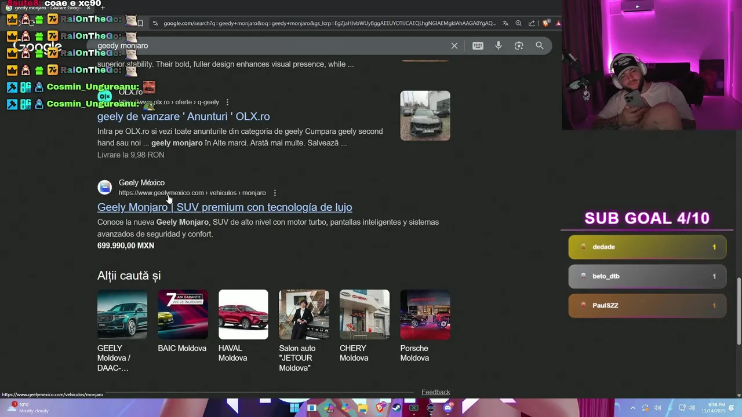Click the Feedback link below related searches
This screenshot has width=742, height=417.
435,392
